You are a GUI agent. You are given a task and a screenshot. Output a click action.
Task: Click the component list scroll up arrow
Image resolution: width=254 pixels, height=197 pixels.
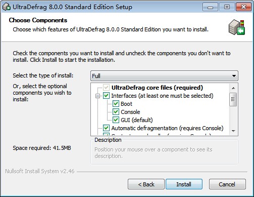[233, 88]
